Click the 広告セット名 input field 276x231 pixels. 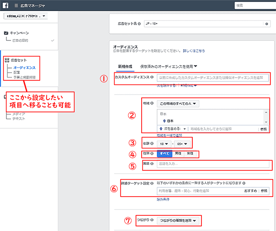[x=204, y=24]
